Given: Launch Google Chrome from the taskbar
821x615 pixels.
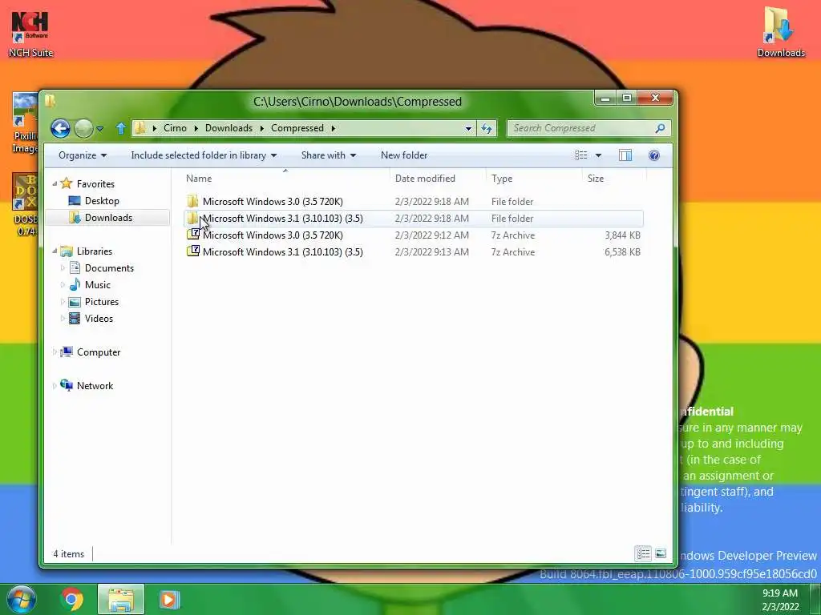Looking at the screenshot, I should [71, 599].
